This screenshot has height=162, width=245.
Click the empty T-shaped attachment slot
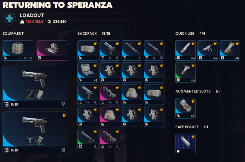pyautogui.click(x=30, y=140)
